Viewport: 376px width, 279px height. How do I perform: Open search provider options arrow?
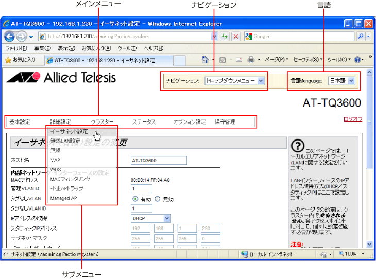coord(368,37)
